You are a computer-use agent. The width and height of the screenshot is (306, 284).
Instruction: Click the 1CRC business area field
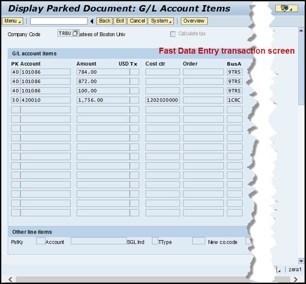click(234, 100)
